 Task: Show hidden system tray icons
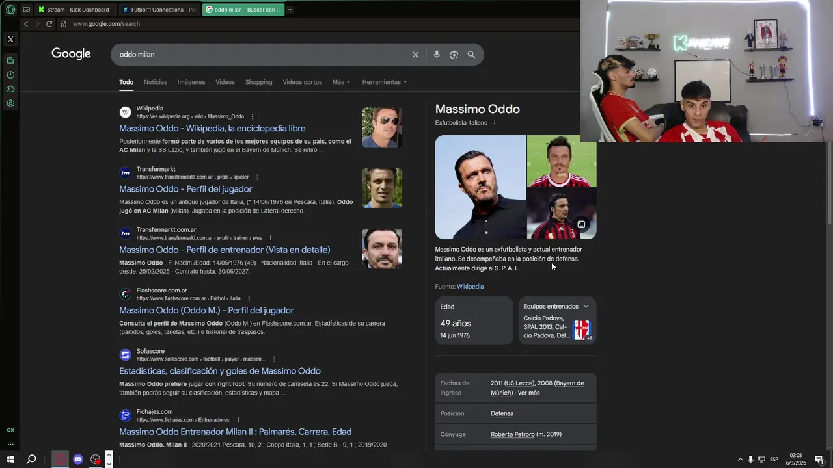[740, 460]
